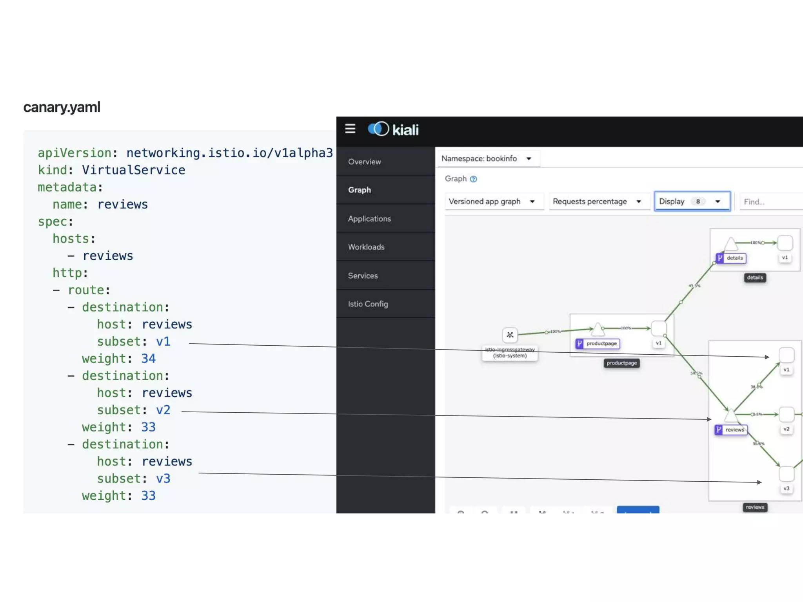Click the details v1 workload node
Screen dimensions: 803x602
click(x=785, y=243)
